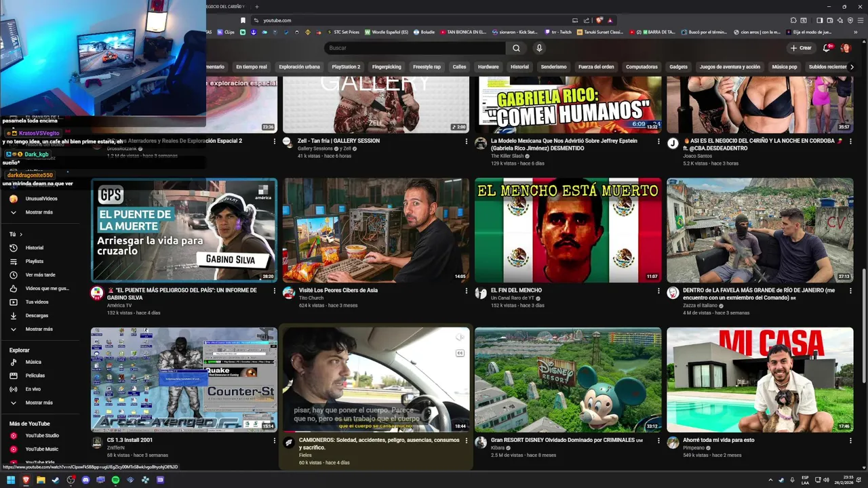
Task: Open Playlists in the sidebar
Action: pyautogui.click(x=34, y=262)
